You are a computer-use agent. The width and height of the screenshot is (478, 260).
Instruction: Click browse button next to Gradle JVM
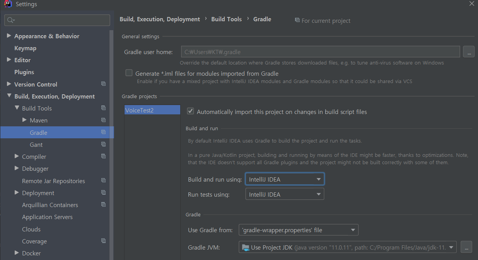tap(467, 247)
